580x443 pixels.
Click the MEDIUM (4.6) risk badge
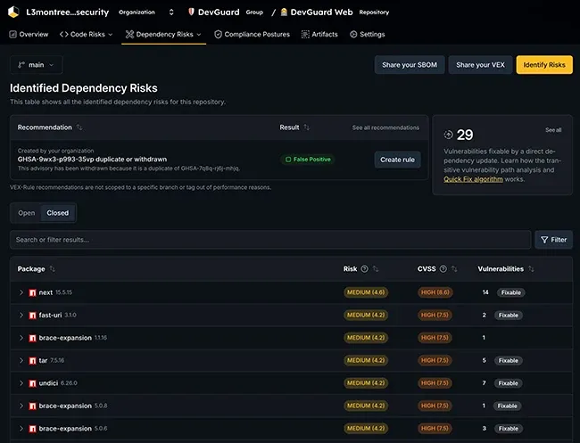pyautogui.click(x=366, y=292)
